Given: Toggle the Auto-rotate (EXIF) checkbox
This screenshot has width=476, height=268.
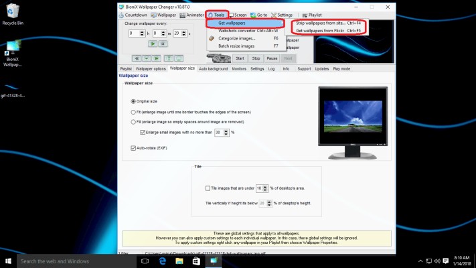Looking at the screenshot, I should point(133,147).
